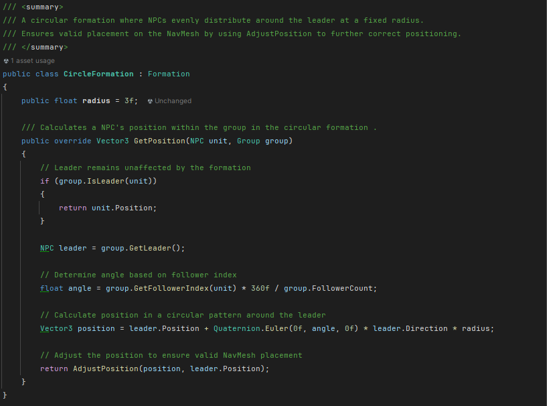Click the underlined float keyword before angle
Viewport: 547px width, 406px height.
pyautogui.click(x=52, y=288)
